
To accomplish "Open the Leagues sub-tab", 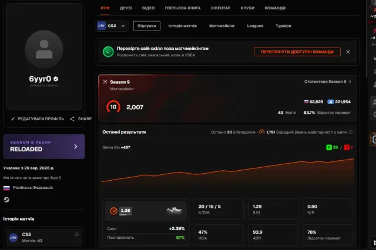I will [x=255, y=26].
